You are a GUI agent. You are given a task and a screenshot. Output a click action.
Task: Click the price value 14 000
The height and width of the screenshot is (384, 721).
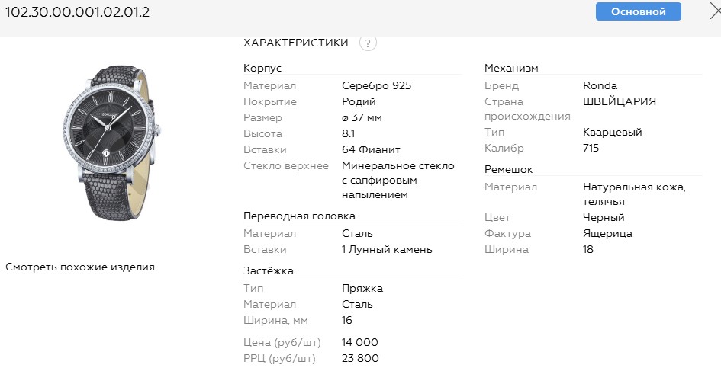click(x=360, y=343)
